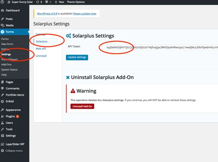Open Help under Forms submenu
Image resolution: width=218 pixels, height=162 pixels.
click(x=4, y=75)
